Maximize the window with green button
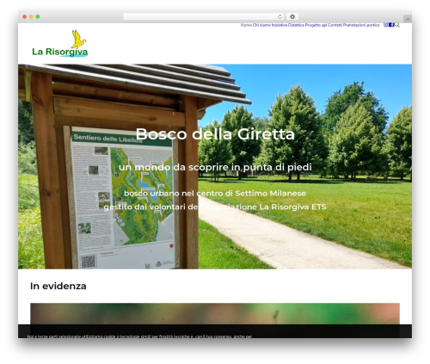Viewport: 430px width, 364px height. click(x=38, y=16)
